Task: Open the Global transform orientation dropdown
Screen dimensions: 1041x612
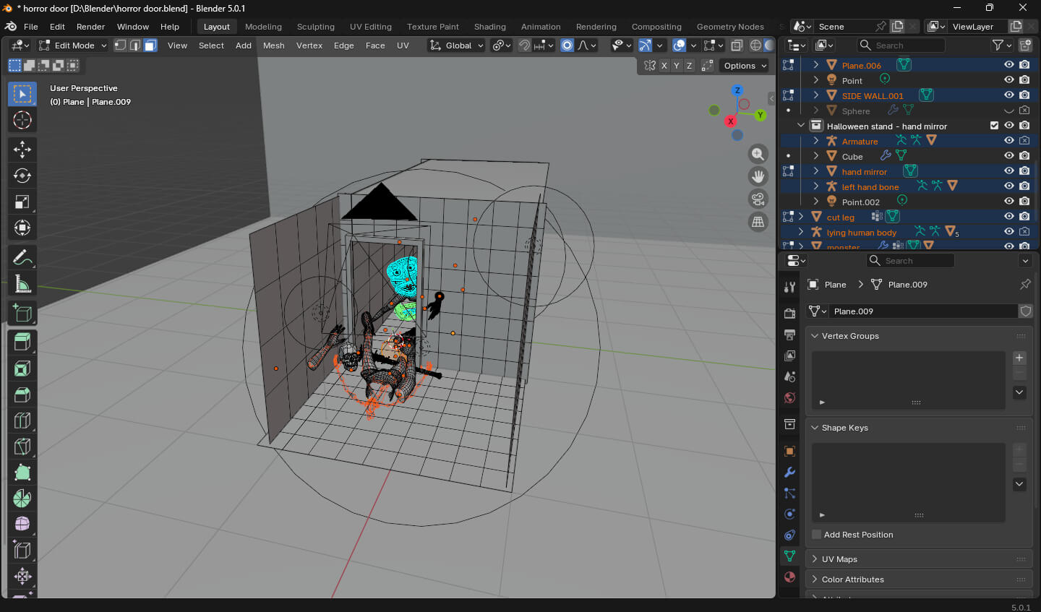Action: [456, 46]
